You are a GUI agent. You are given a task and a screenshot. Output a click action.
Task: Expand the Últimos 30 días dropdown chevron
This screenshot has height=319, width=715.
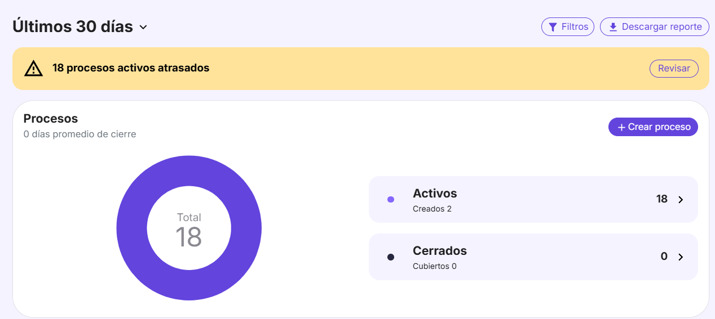[143, 27]
